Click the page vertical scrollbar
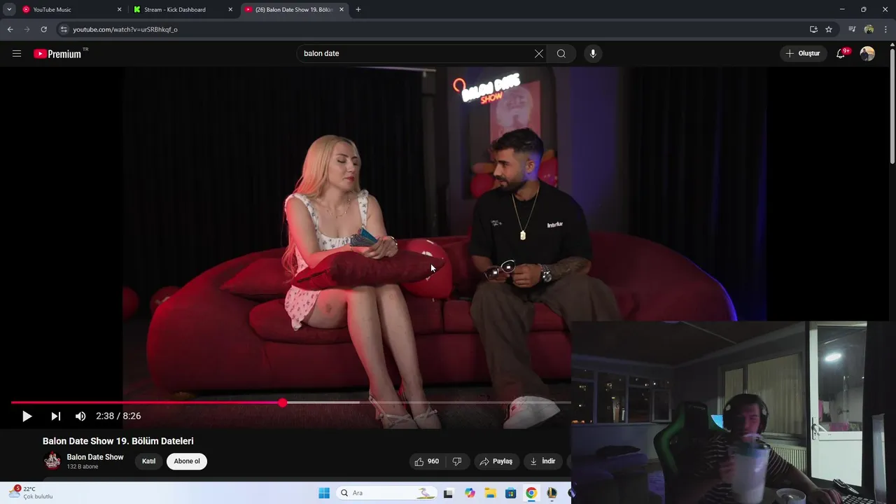896x504 pixels. tap(892, 105)
